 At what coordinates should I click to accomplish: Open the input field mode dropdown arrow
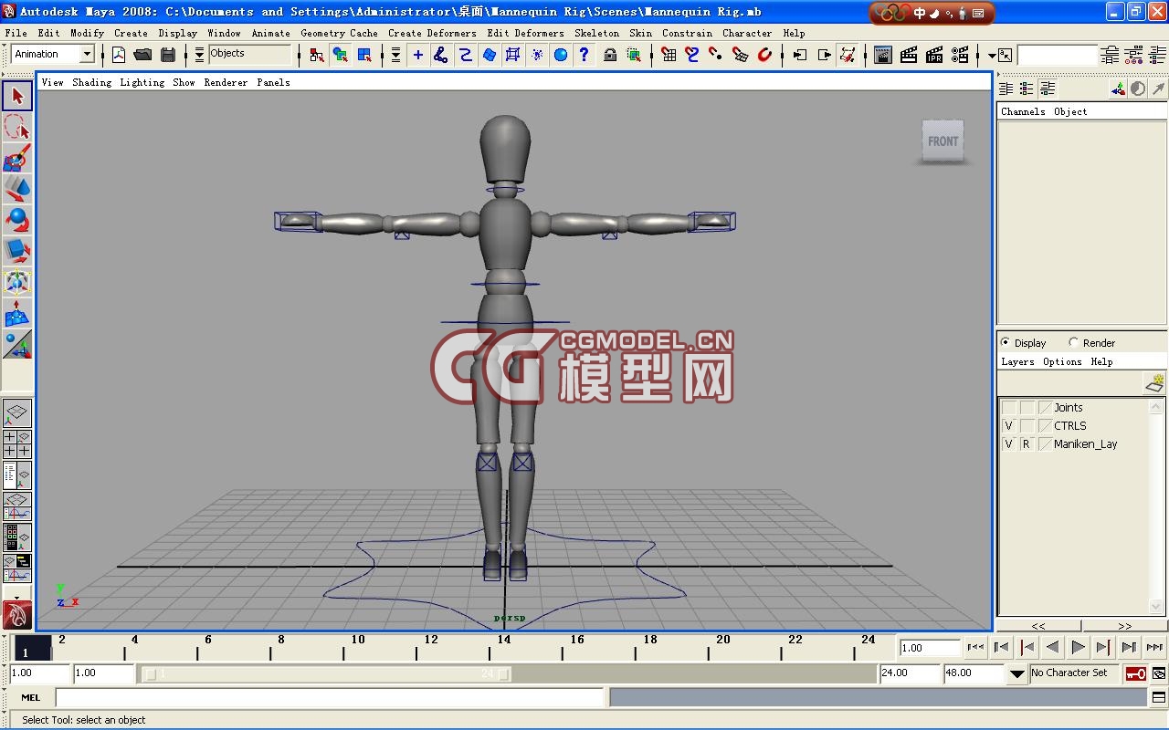pyautogui.click(x=991, y=56)
